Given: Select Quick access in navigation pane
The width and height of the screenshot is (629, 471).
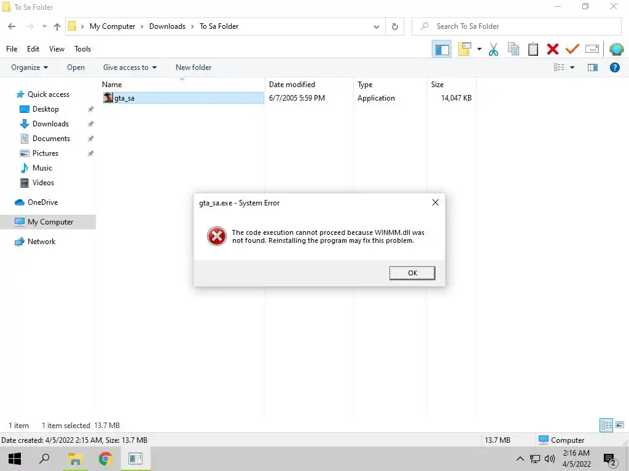Looking at the screenshot, I should (48, 94).
